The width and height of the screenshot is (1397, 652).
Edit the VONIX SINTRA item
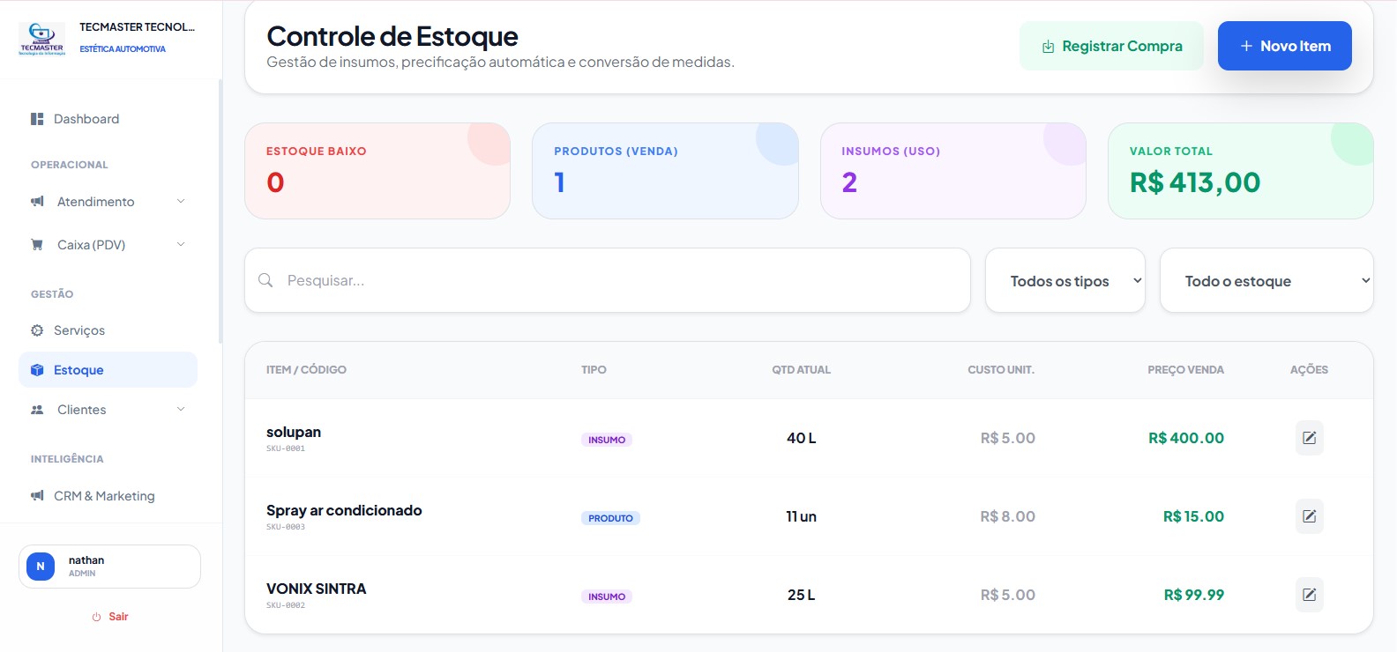[1310, 595]
